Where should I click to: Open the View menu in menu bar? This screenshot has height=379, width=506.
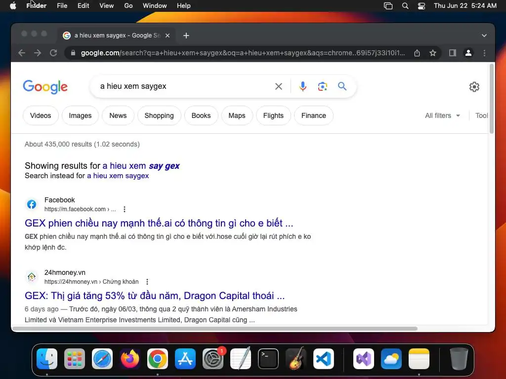point(107,6)
